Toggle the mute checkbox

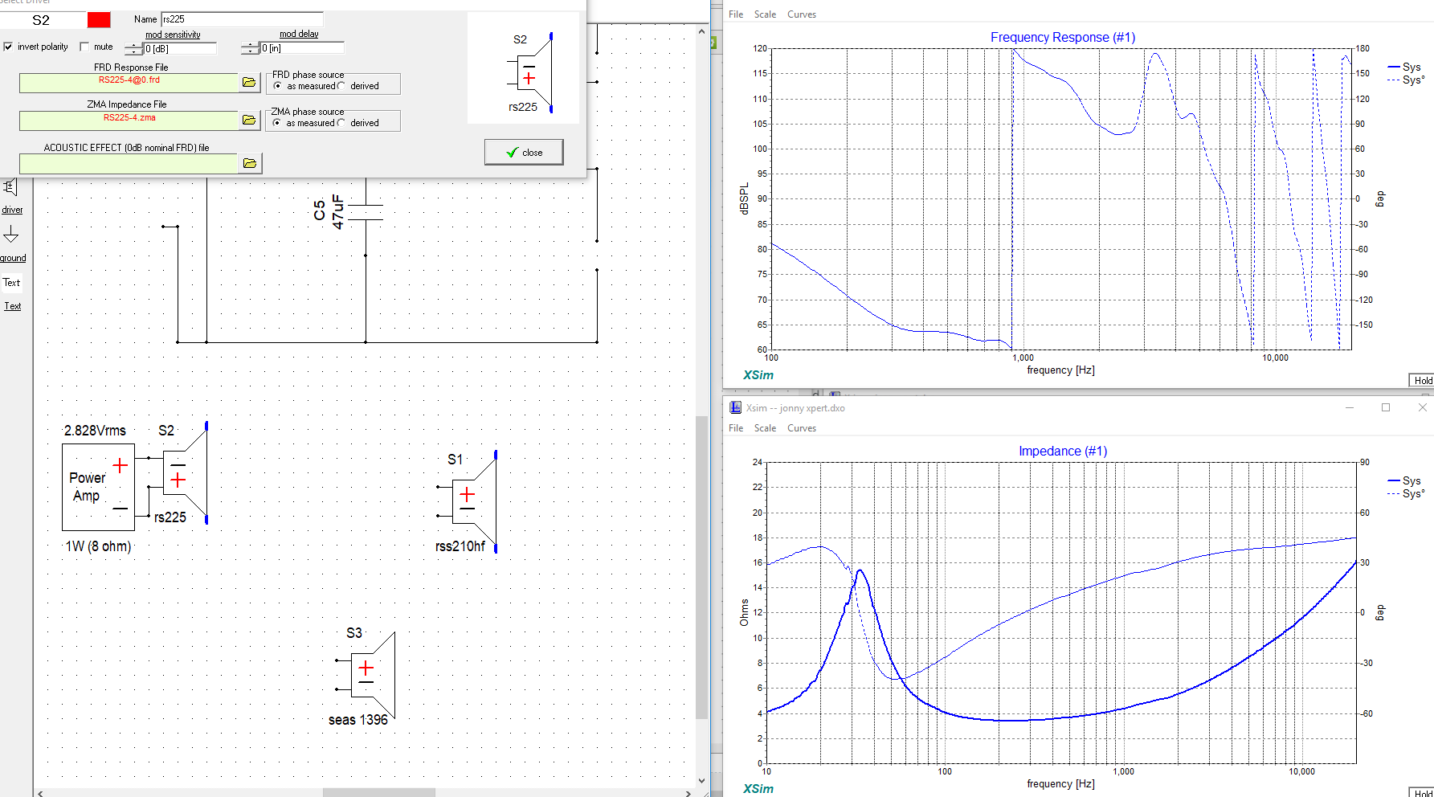(x=84, y=47)
